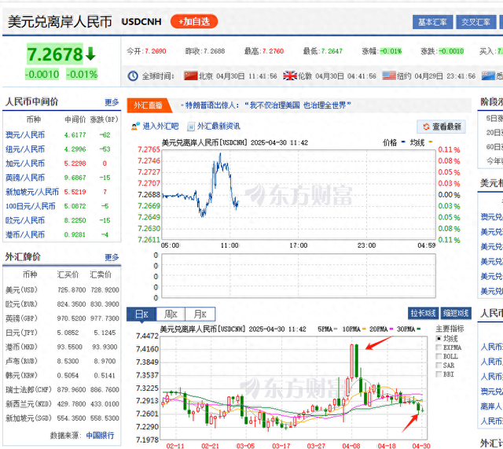Click the 最低 7.2647 value

pos(332,51)
